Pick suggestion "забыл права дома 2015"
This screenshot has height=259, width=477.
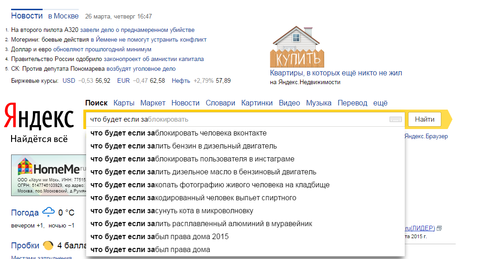159,237
